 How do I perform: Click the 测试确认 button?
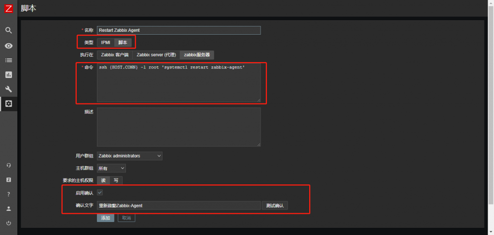pos(274,206)
